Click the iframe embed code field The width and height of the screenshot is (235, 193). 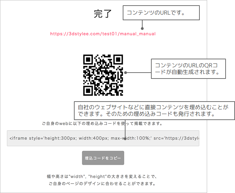[x=103, y=138]
